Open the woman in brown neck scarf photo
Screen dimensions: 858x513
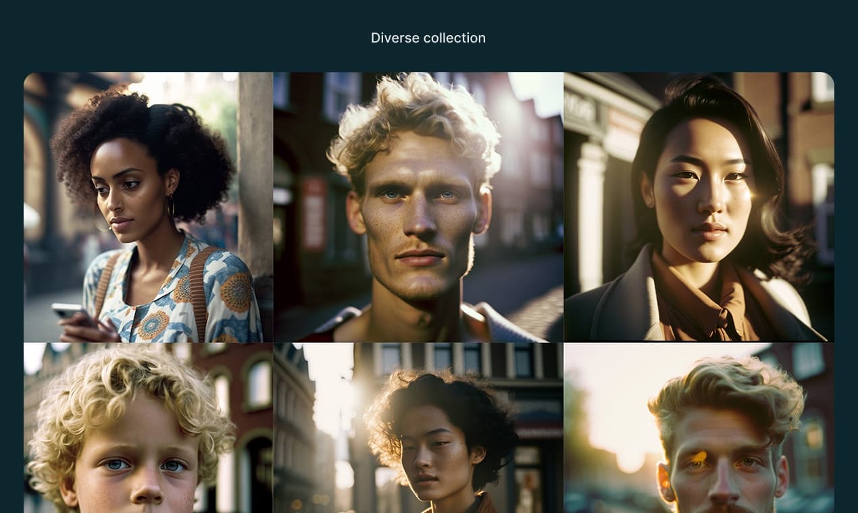[699, 207]
